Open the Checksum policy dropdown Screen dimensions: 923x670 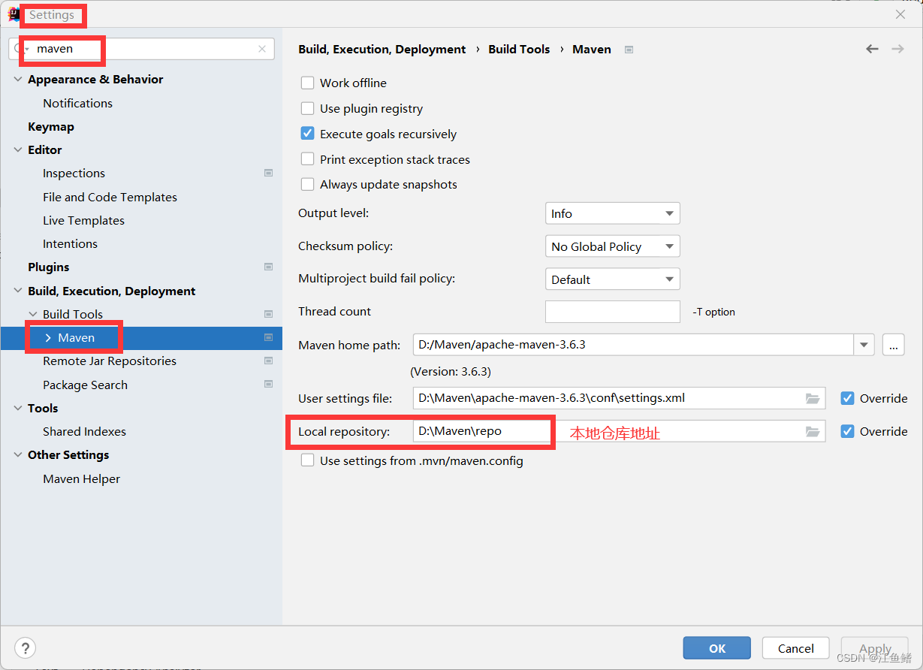click(612, 246)
